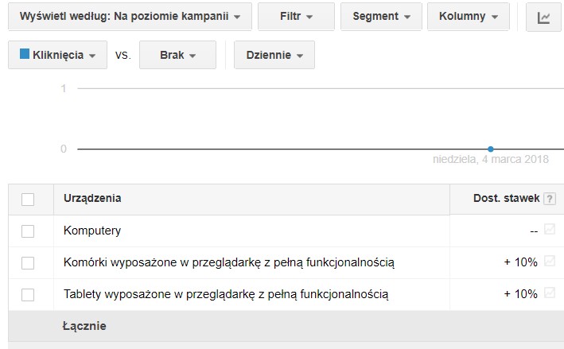Screen dimensions: 564x349
Task: Open the Dziennie interval dropdown
Action: click(274, 56)
